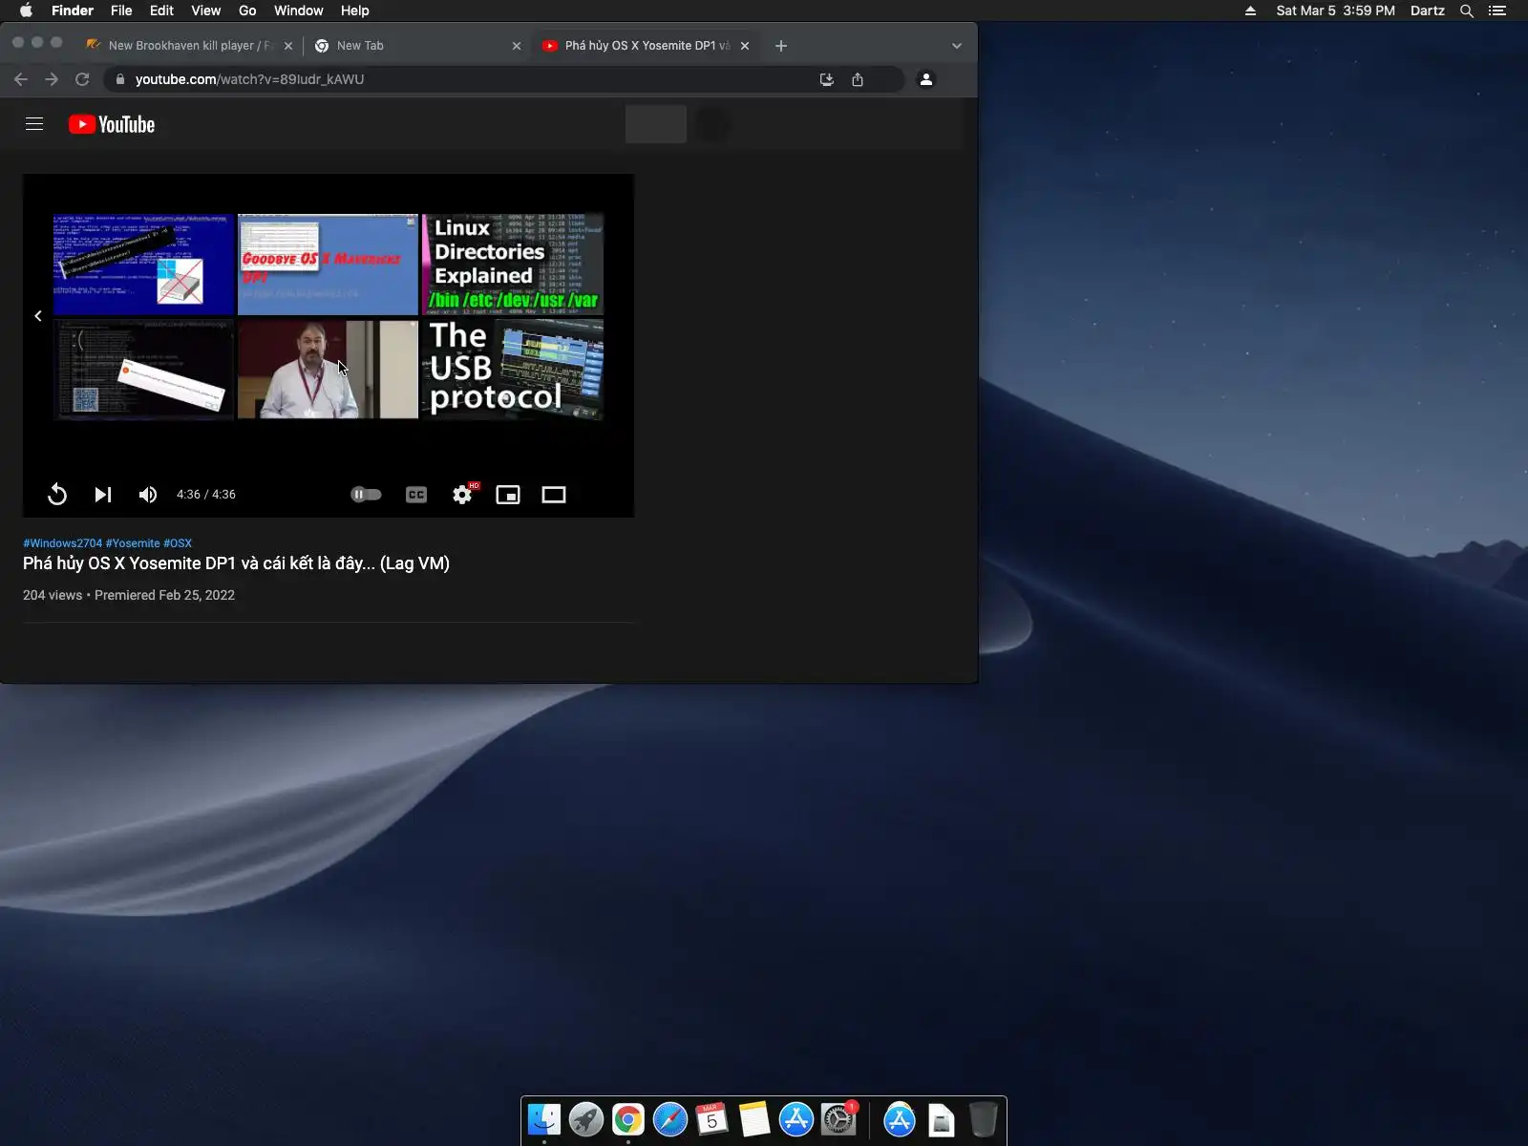Click the '4:36 / 4:36' time display
1528x1146 pixels.
[x=206, y=495]
